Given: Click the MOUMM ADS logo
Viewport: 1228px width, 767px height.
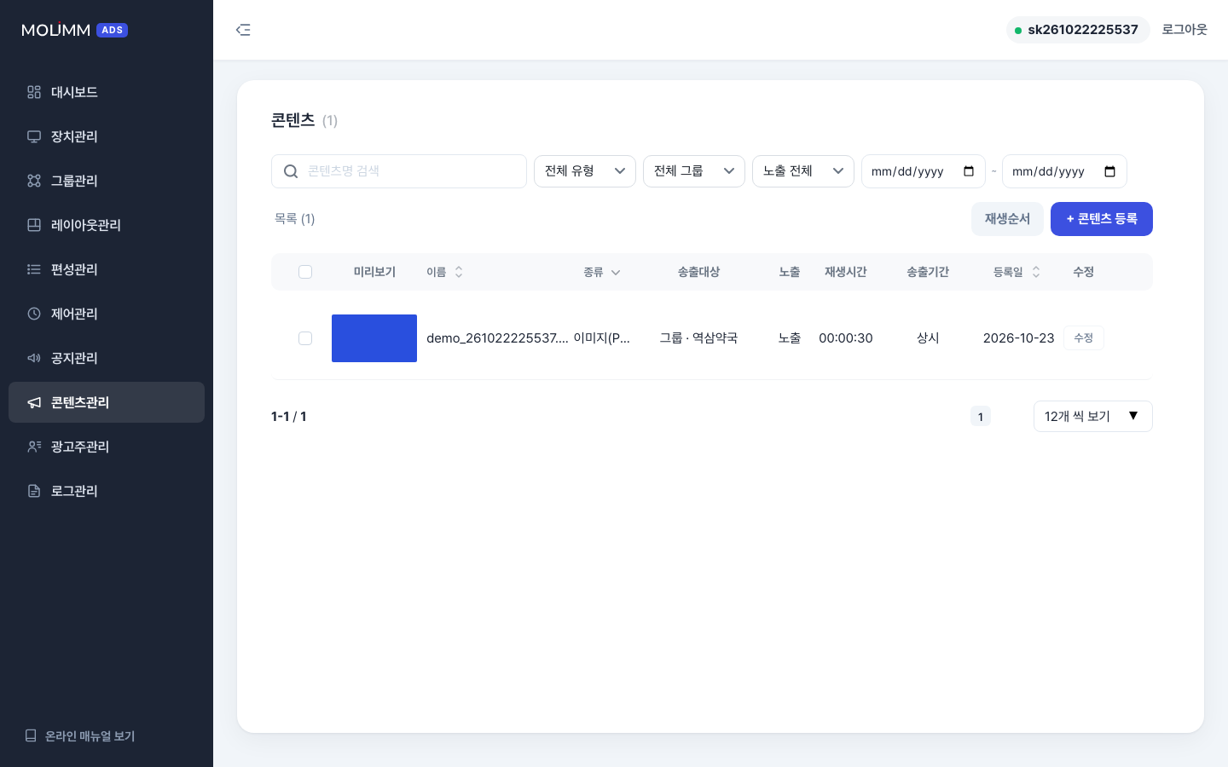Looking at the screenshot, I should pos(74,30).
